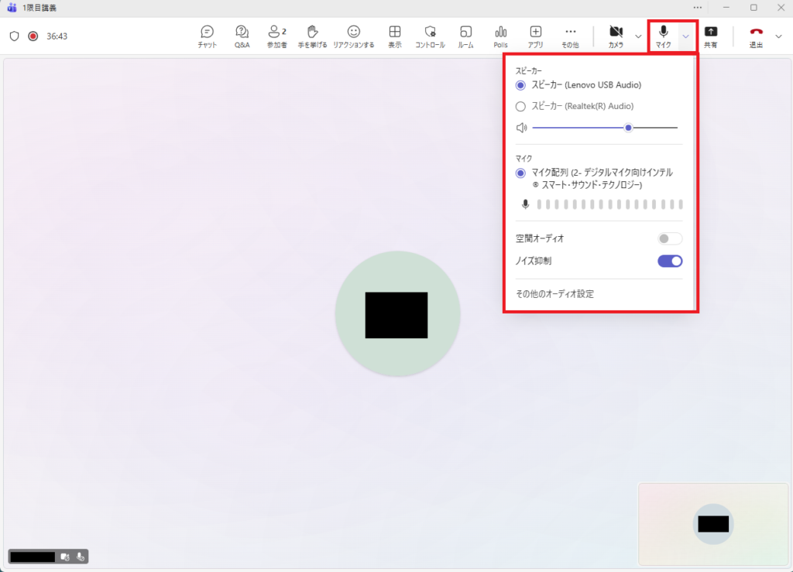This screenshot has height=572, width=793.
Task: Raise hand with 手を挙げる icon
Action: (x=312, y=36)
